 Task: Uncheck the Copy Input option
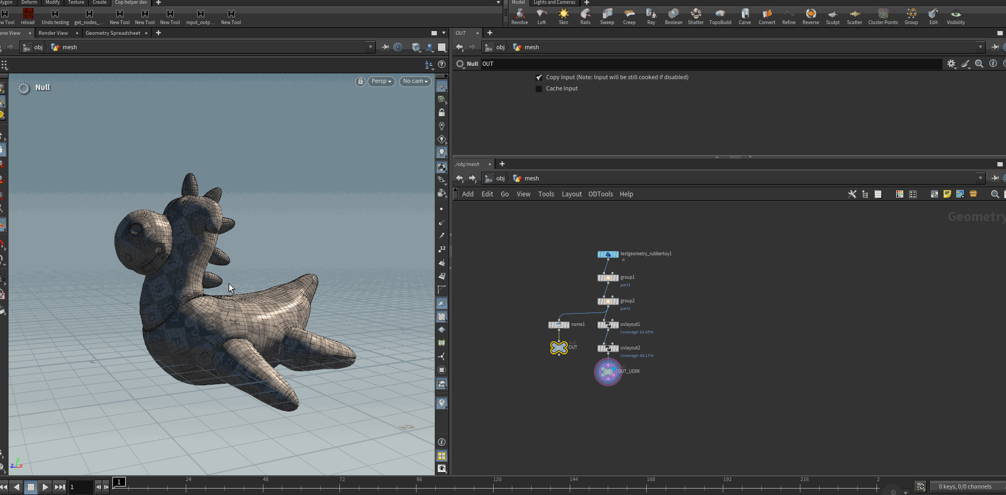(539, 77)
